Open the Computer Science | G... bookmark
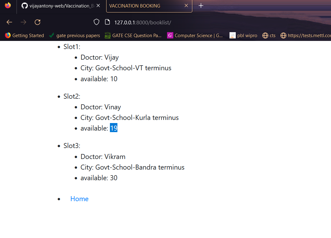Screen dimensions: 331x238 (195, 35)
